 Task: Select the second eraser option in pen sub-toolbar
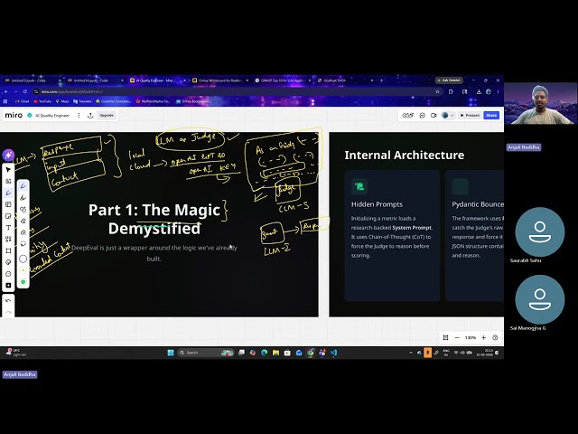coord(23,232)
